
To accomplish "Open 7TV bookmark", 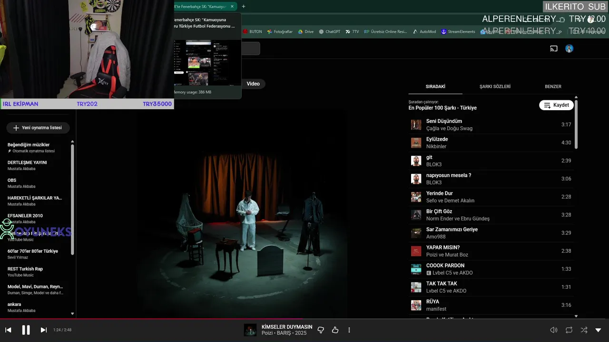I will [x=352, y=32].
